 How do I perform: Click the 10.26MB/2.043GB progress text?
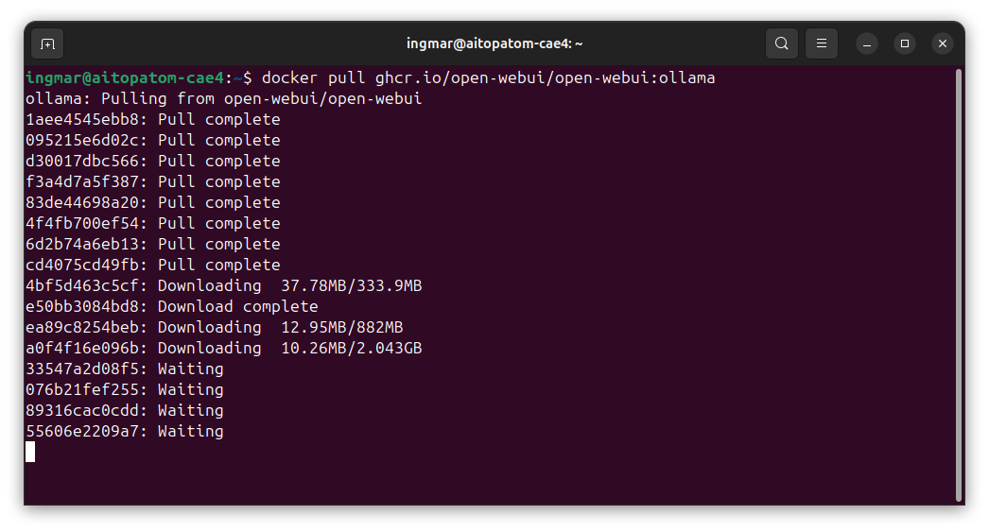(351, 348)
